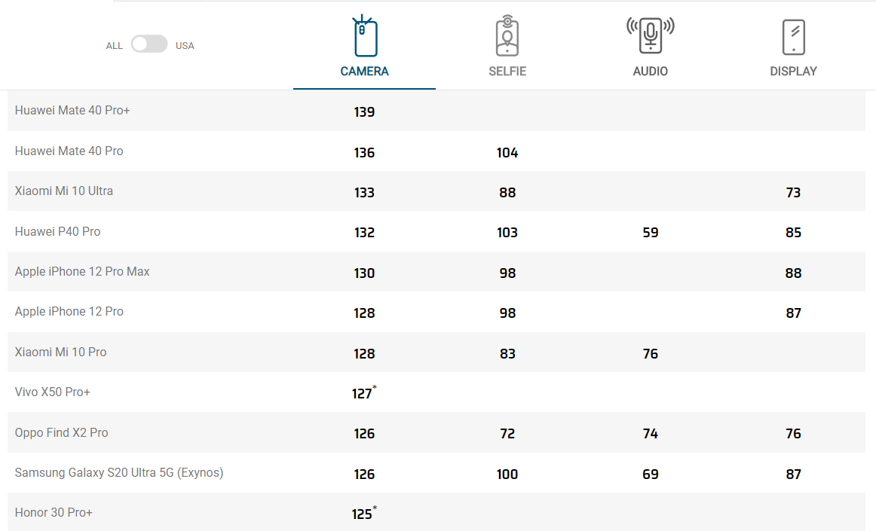Open the Samsung Galaxy S20 Ultra 5G (Exynos) link
The width and height of the screenshot is (876, 531).
point(119,472)
